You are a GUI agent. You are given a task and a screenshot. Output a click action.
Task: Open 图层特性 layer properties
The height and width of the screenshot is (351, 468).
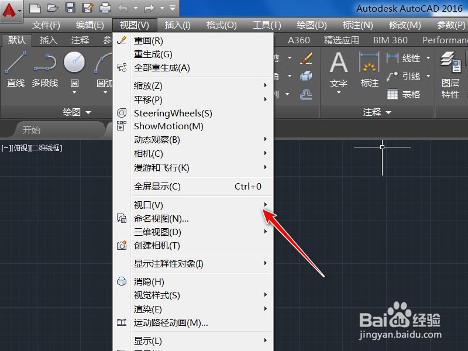[450, 75]
